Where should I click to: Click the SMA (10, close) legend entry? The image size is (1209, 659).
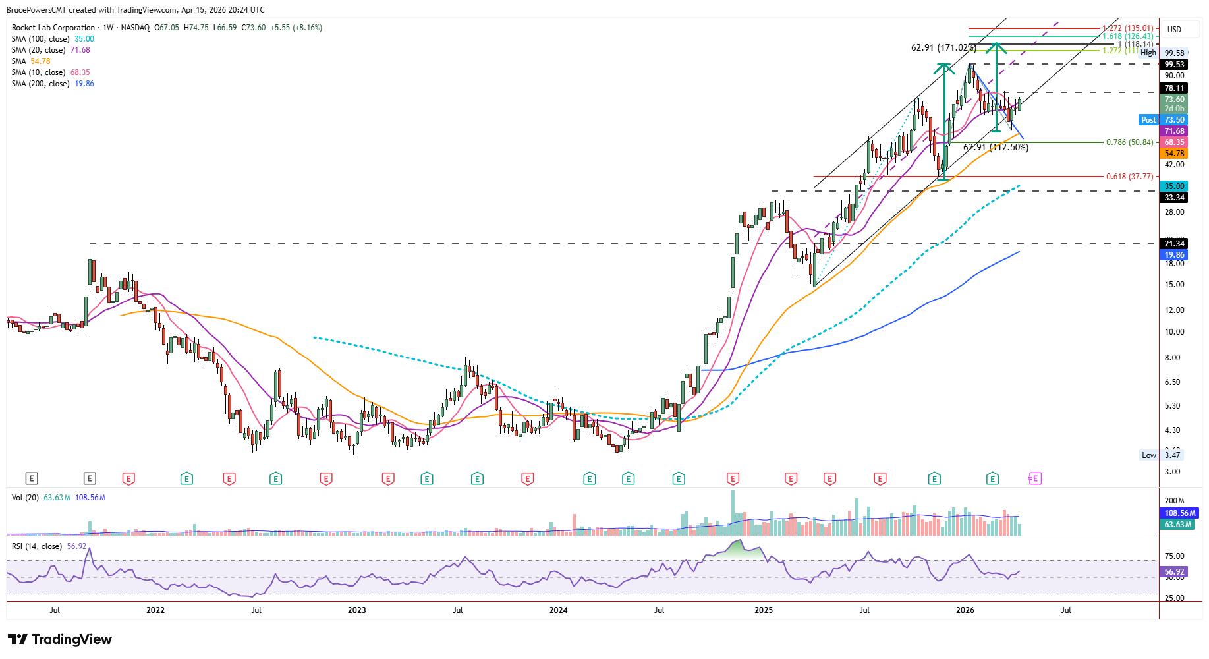(x=51, y=72)
